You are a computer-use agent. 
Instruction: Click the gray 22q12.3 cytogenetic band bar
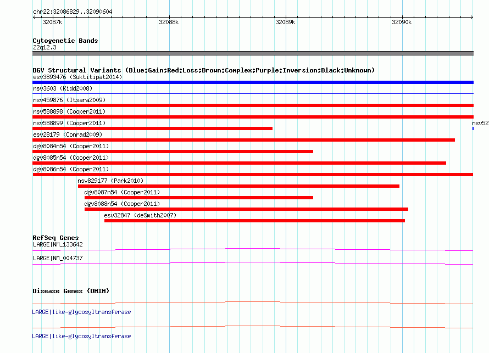253,53
